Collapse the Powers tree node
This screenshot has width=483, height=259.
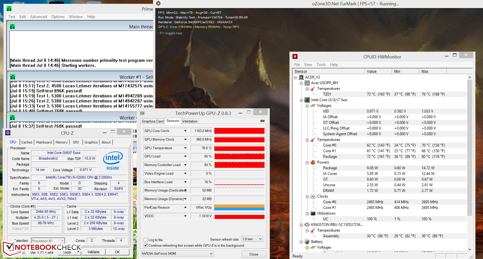307,163
